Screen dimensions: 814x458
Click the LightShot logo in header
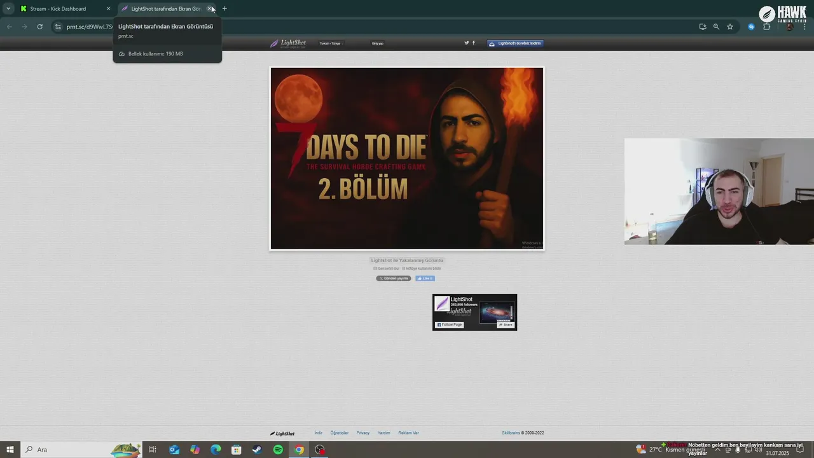click(x=288, y=43)
